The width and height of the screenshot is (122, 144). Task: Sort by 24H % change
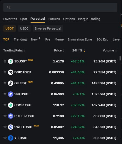coord(79,50)
